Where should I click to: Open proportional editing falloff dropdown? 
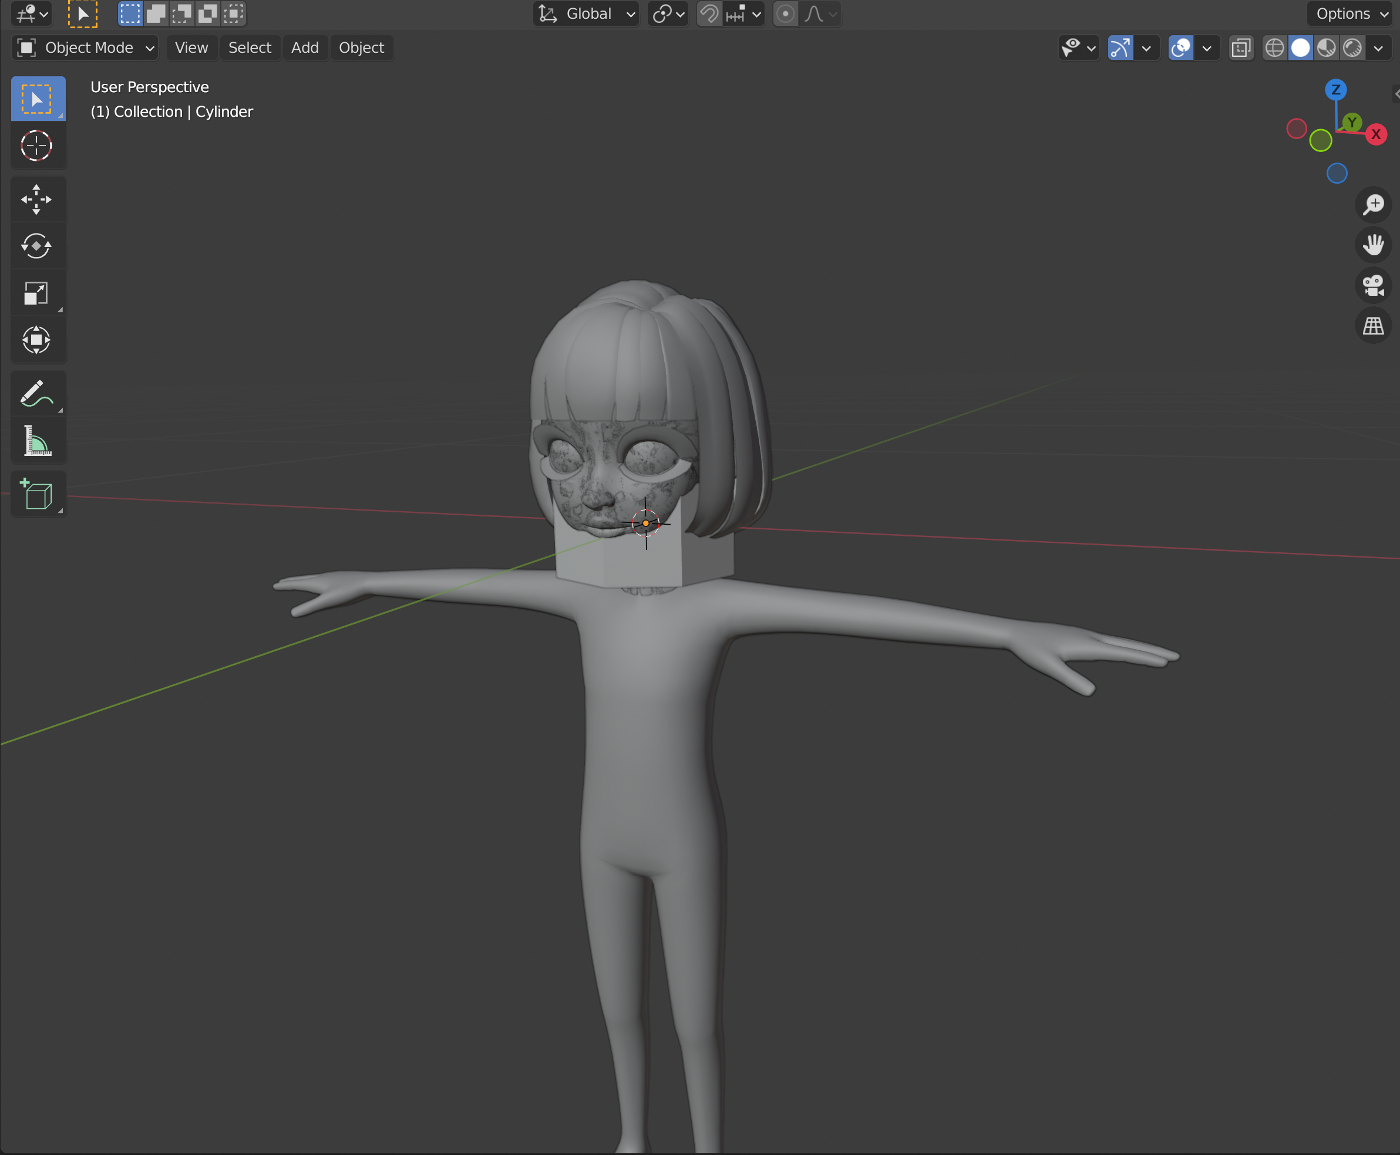tap(821, 14)
